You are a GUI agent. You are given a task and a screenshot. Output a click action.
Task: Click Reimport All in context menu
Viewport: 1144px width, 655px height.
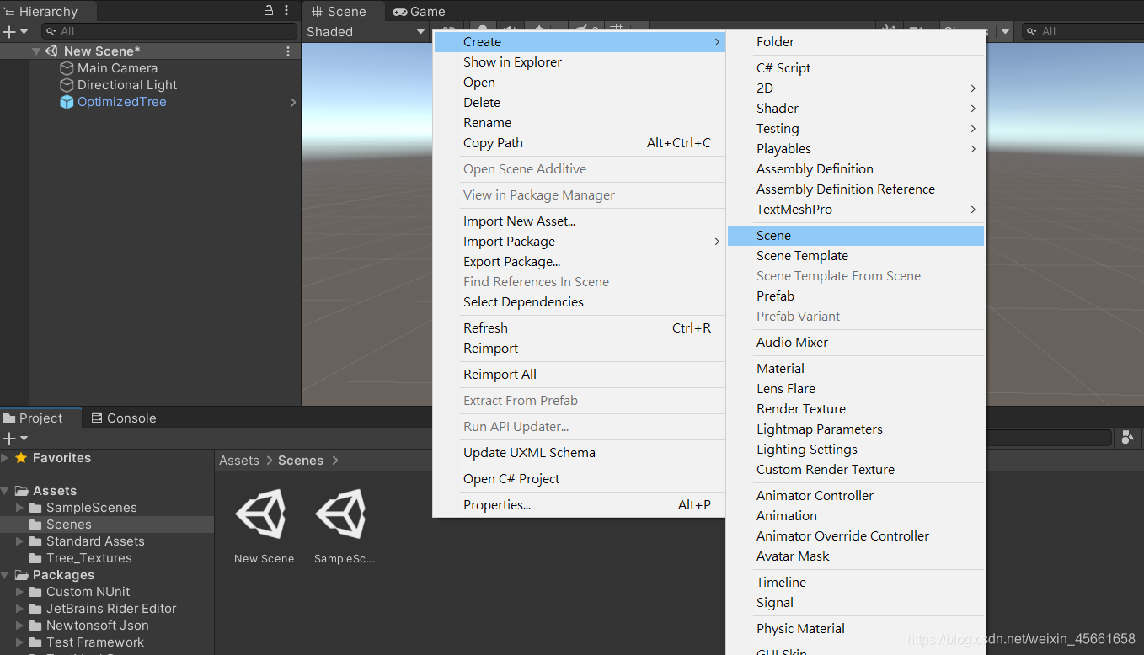click(580, 375)
